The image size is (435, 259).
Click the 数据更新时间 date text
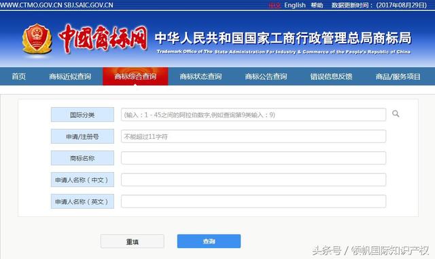tap(379, 5)
